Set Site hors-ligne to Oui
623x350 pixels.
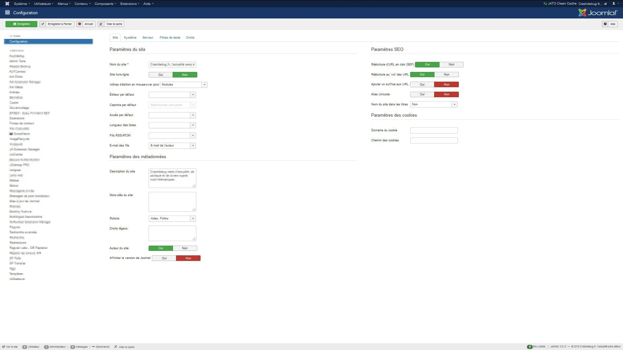[x=161, y=75]
